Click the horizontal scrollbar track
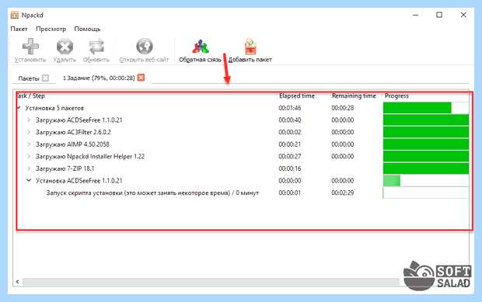 [211, 282]
